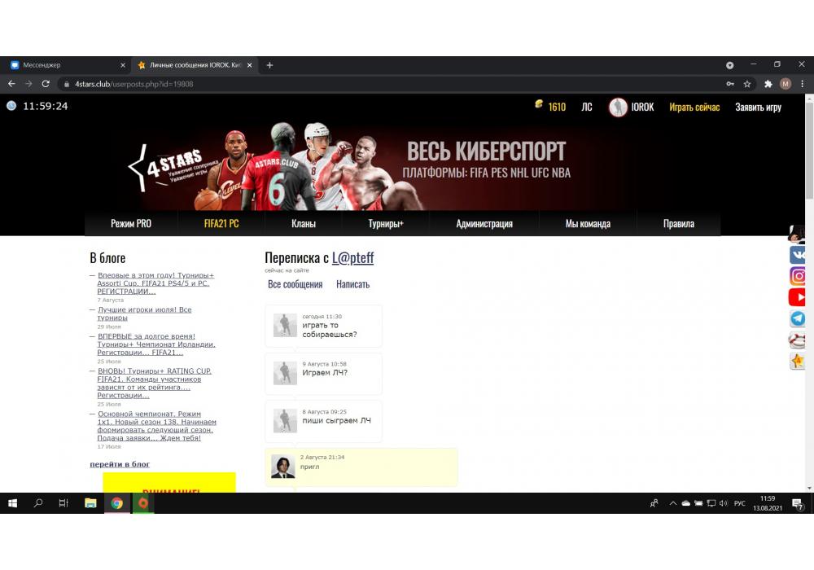The image size is (814, 570).
Task: Click the gold coin balance icon
Action: coord(538,106)
